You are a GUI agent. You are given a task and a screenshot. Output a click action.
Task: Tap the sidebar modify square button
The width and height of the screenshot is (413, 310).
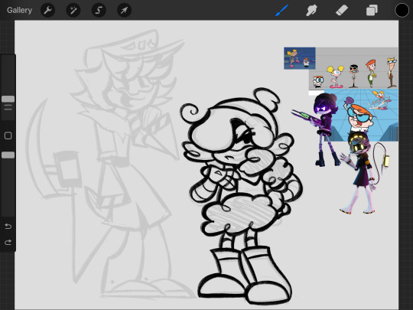(x=8, y=135)
